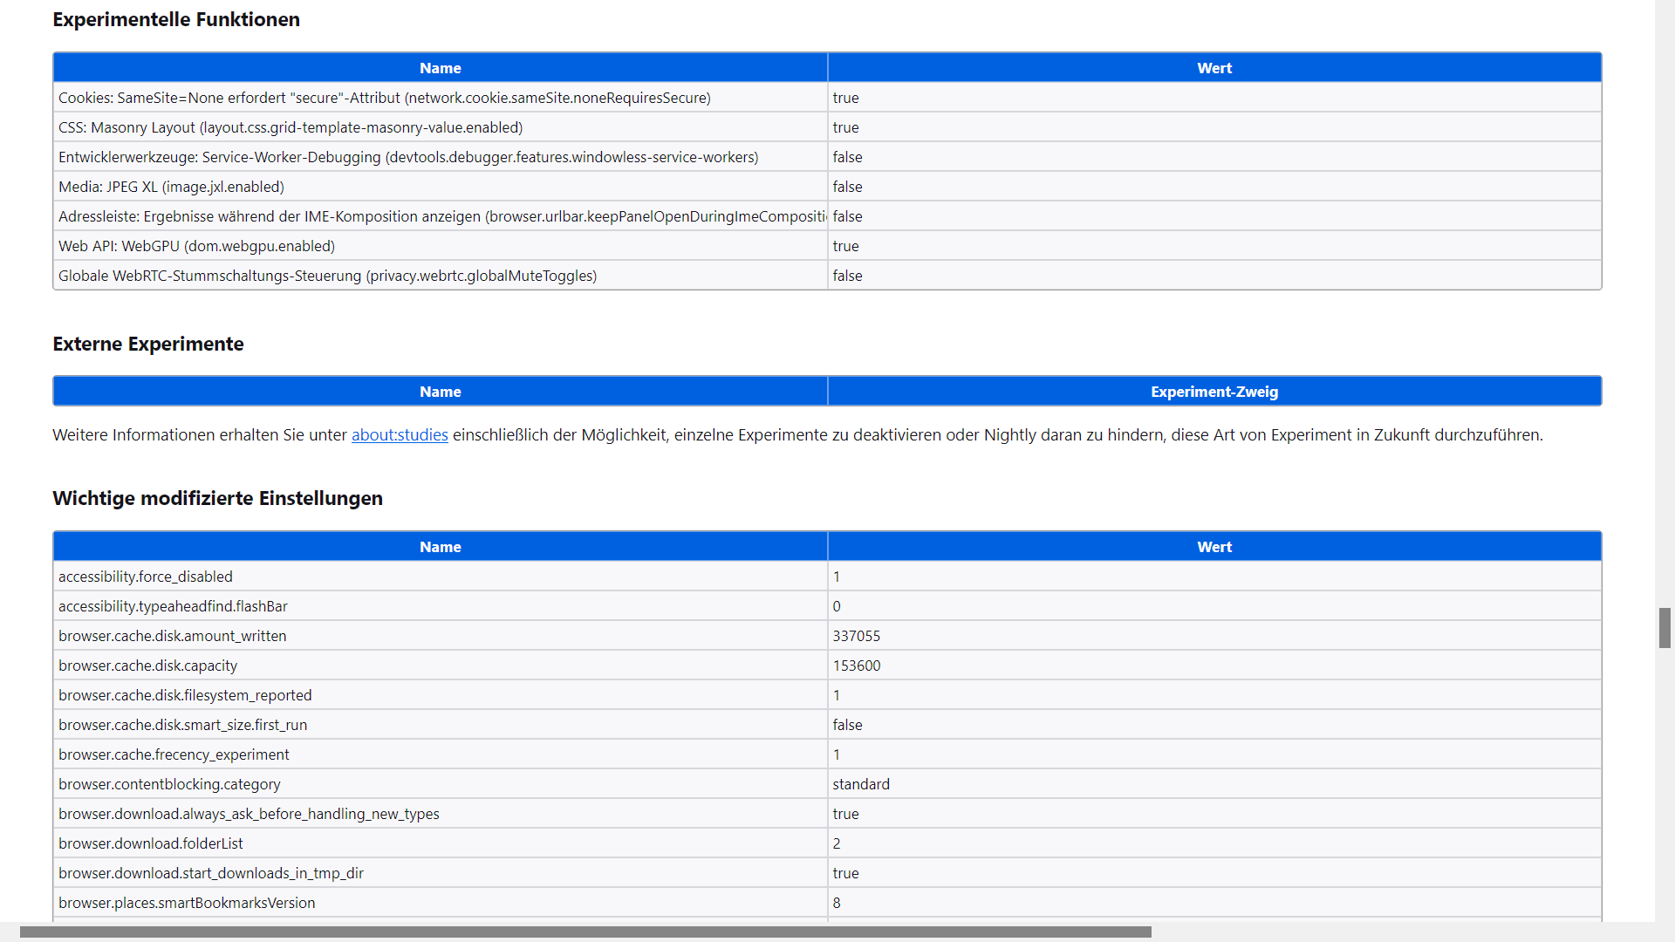Click the horizontal scrollbar thumb at bottom
The width and height of the screenshot is (1675, 942).
point(585,932)
